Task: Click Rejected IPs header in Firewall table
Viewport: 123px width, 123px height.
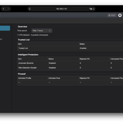Action: (85, 78)
